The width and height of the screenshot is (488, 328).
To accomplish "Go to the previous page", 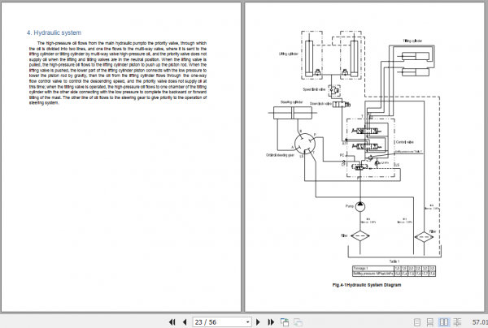I will [x=185, y=322].
